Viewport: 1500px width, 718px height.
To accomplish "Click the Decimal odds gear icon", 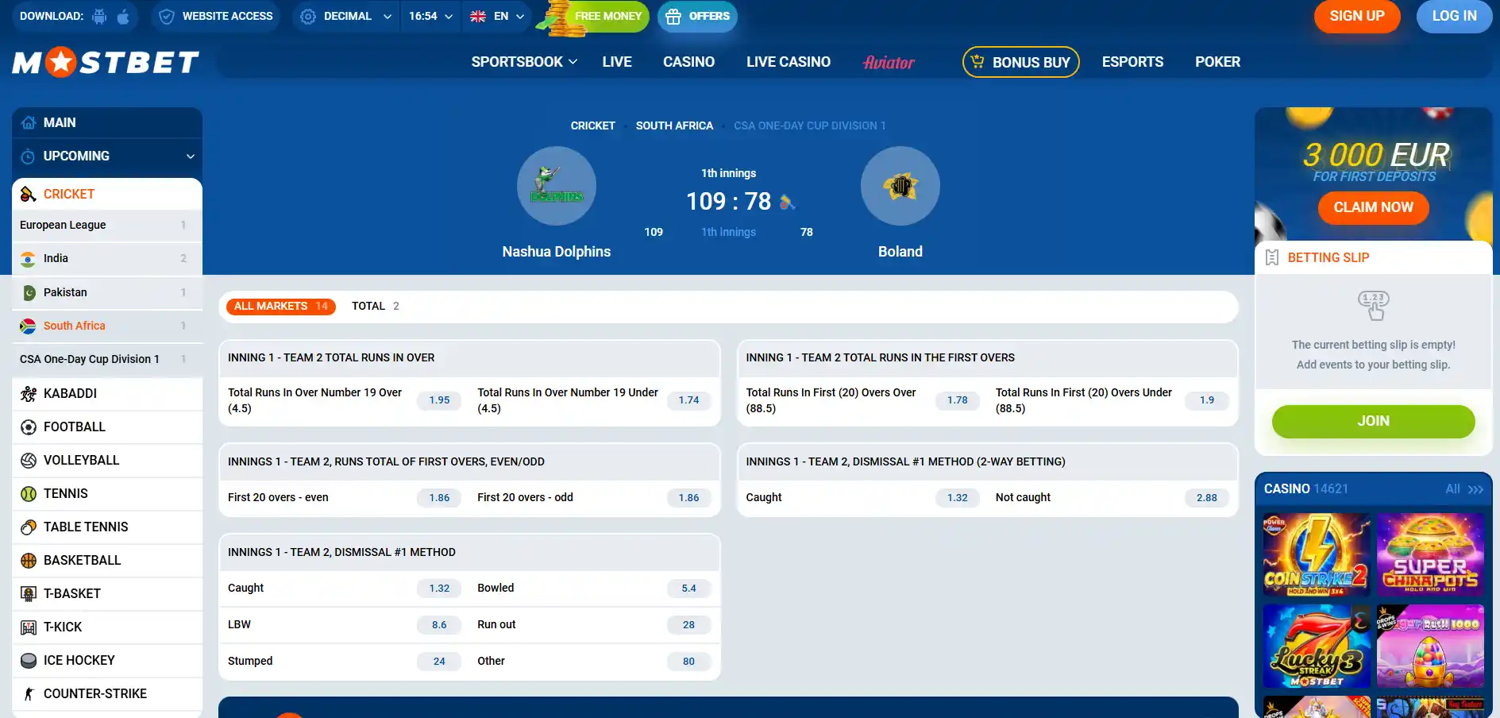I will pos(308,16).
